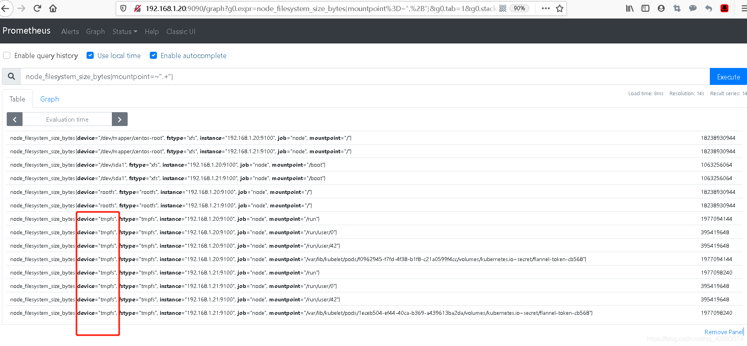Select the 192.168.1.21 /run/user/0 row
This screenshot has width=747, height=346.
(374, 286)
